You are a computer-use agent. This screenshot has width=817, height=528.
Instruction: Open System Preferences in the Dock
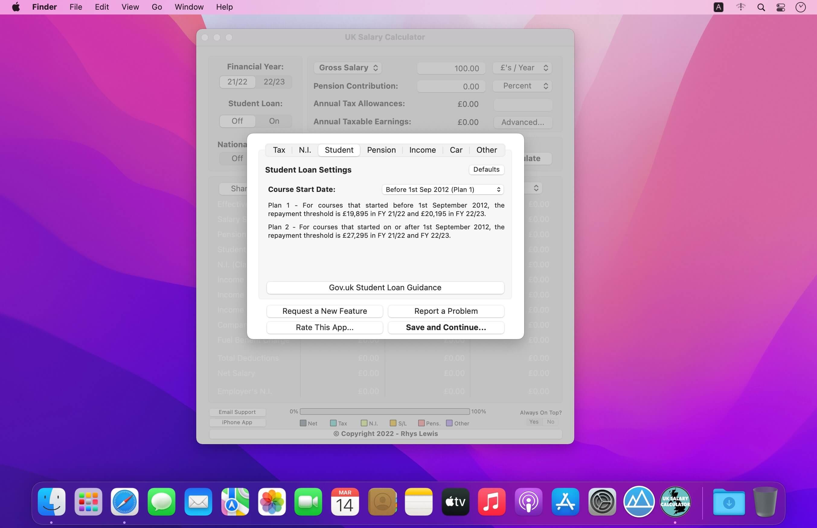click(x=602, y=501)
